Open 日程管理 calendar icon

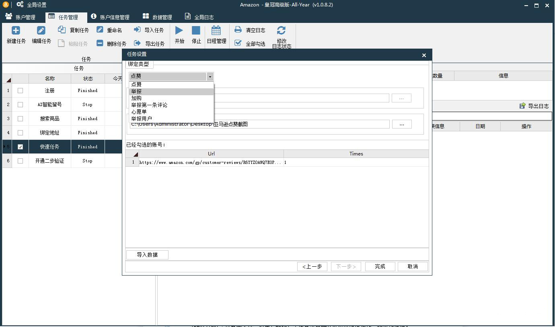(x=216, y=31)
